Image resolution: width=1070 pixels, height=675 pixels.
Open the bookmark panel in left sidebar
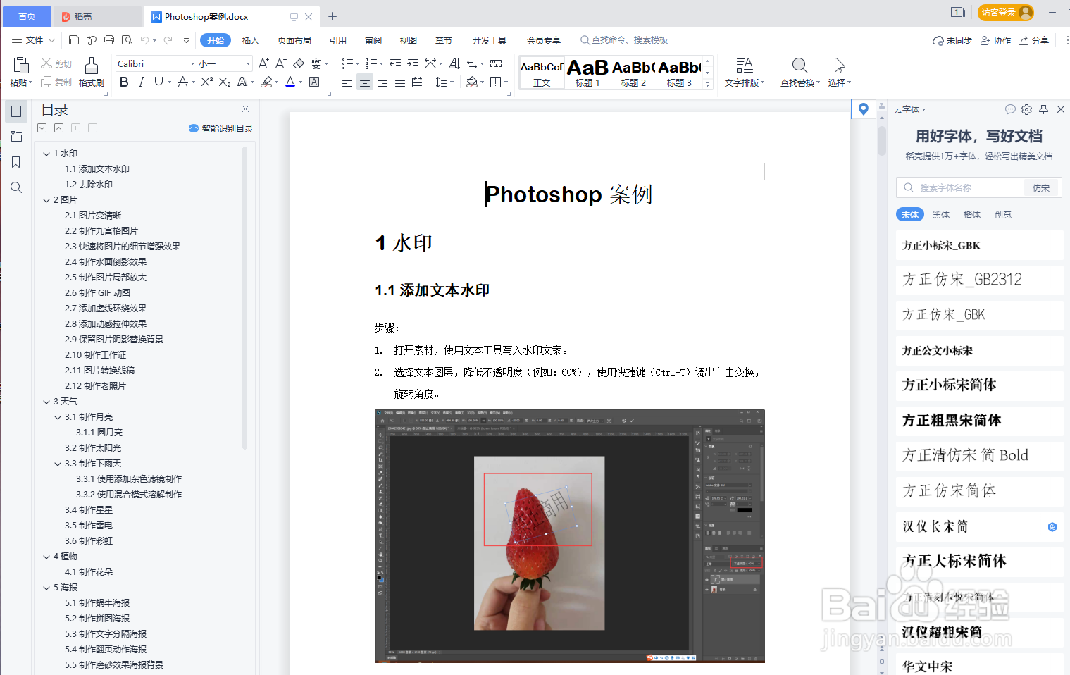click(x=16, y=162)
